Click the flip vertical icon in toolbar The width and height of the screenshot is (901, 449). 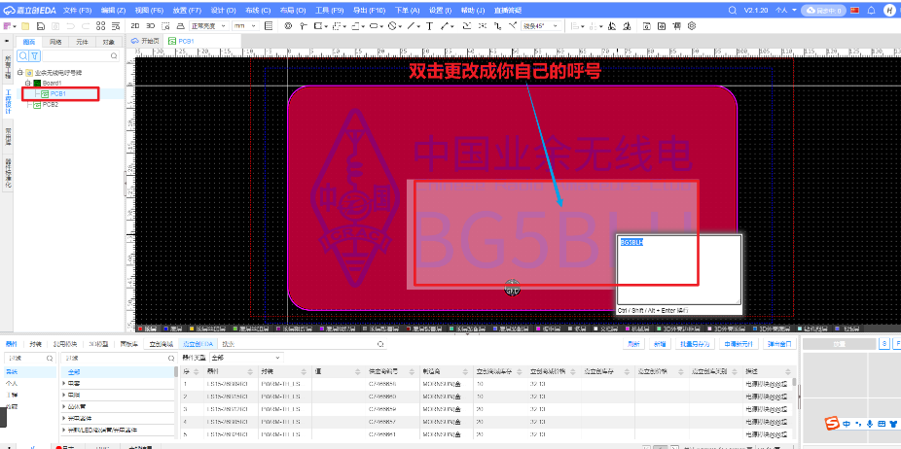pos(625,26)
